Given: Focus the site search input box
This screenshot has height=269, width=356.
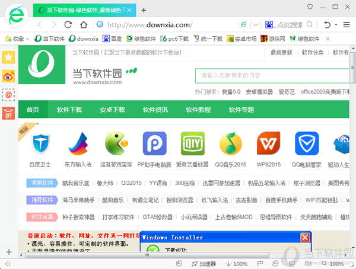Looking at the screenshot, I should pos(272,75).
